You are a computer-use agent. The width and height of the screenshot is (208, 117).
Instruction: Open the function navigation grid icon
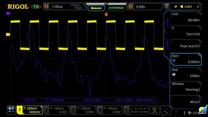click(x=11, y=110)
